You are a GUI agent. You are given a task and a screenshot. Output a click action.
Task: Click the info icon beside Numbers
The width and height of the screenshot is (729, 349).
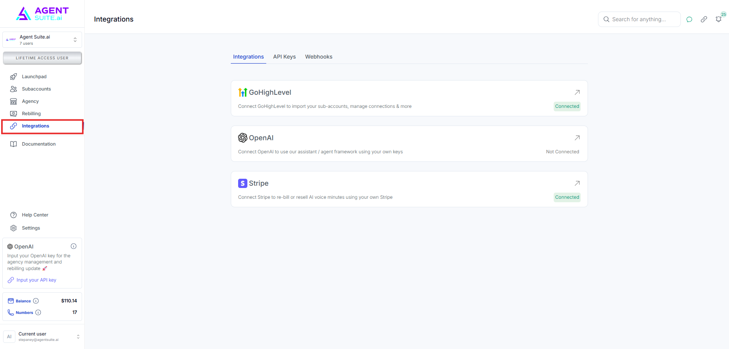38,312
